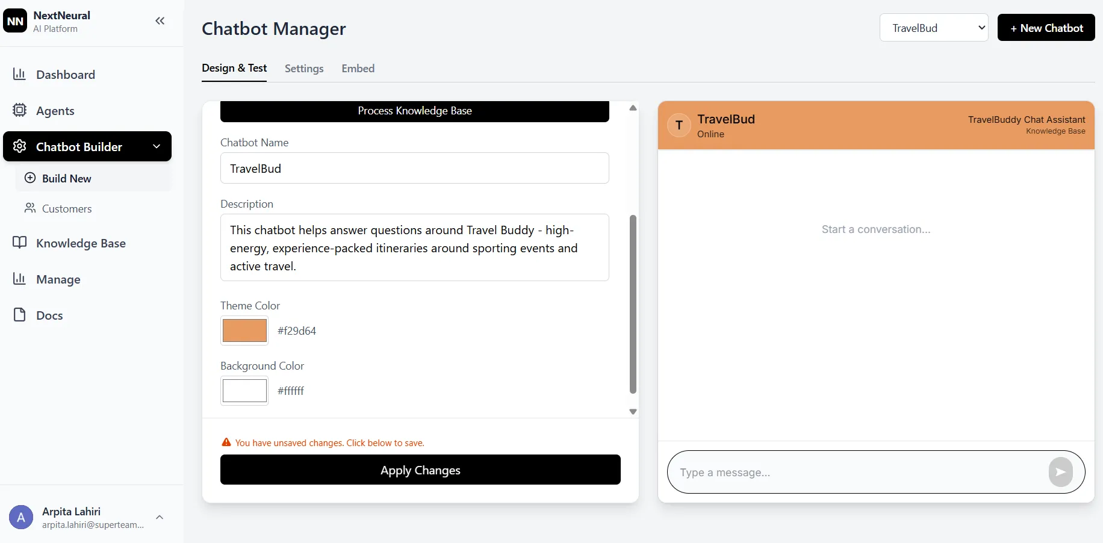Viewport: 1103px width, 543px height.
Task: Switch to the Settings tab
Action: [304, 69]
